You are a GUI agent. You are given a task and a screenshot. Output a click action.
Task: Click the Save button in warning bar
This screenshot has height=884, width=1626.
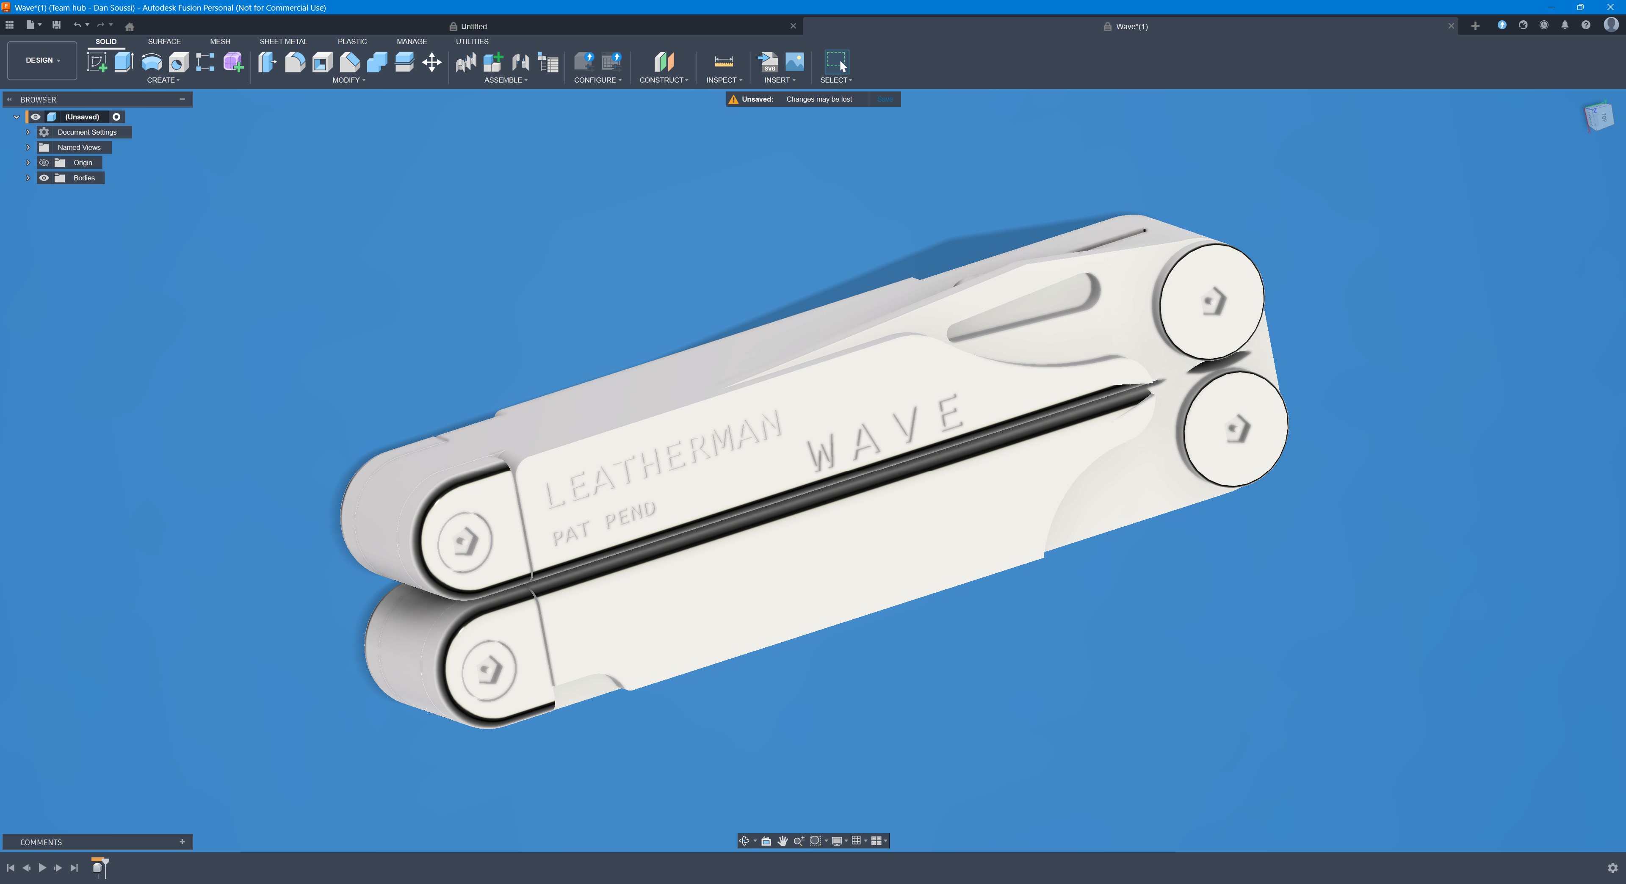tap(884, 99)
